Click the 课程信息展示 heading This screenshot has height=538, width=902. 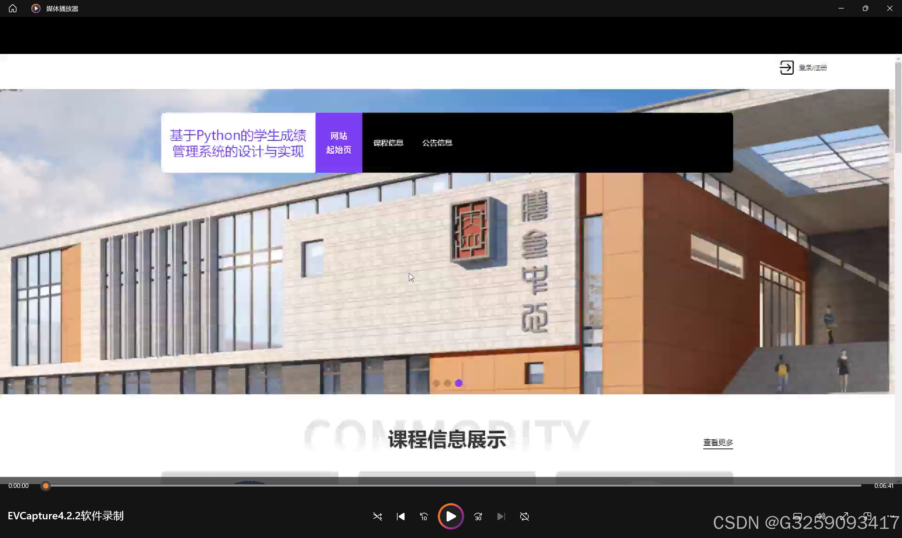447,439
